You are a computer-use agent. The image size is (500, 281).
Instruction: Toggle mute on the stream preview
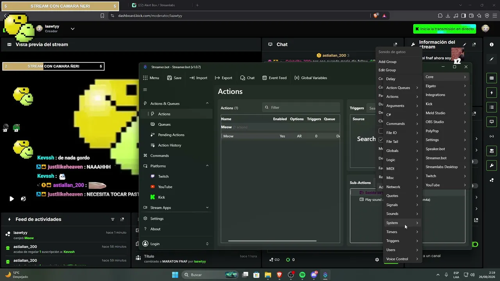pos(23,199)
